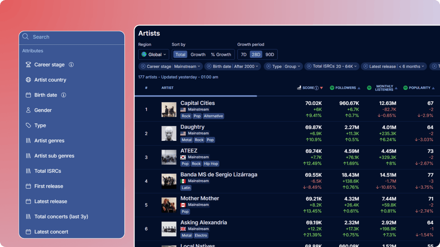Click the search magnifier icon
Screen dimensions: 440x247
(25, 37)
